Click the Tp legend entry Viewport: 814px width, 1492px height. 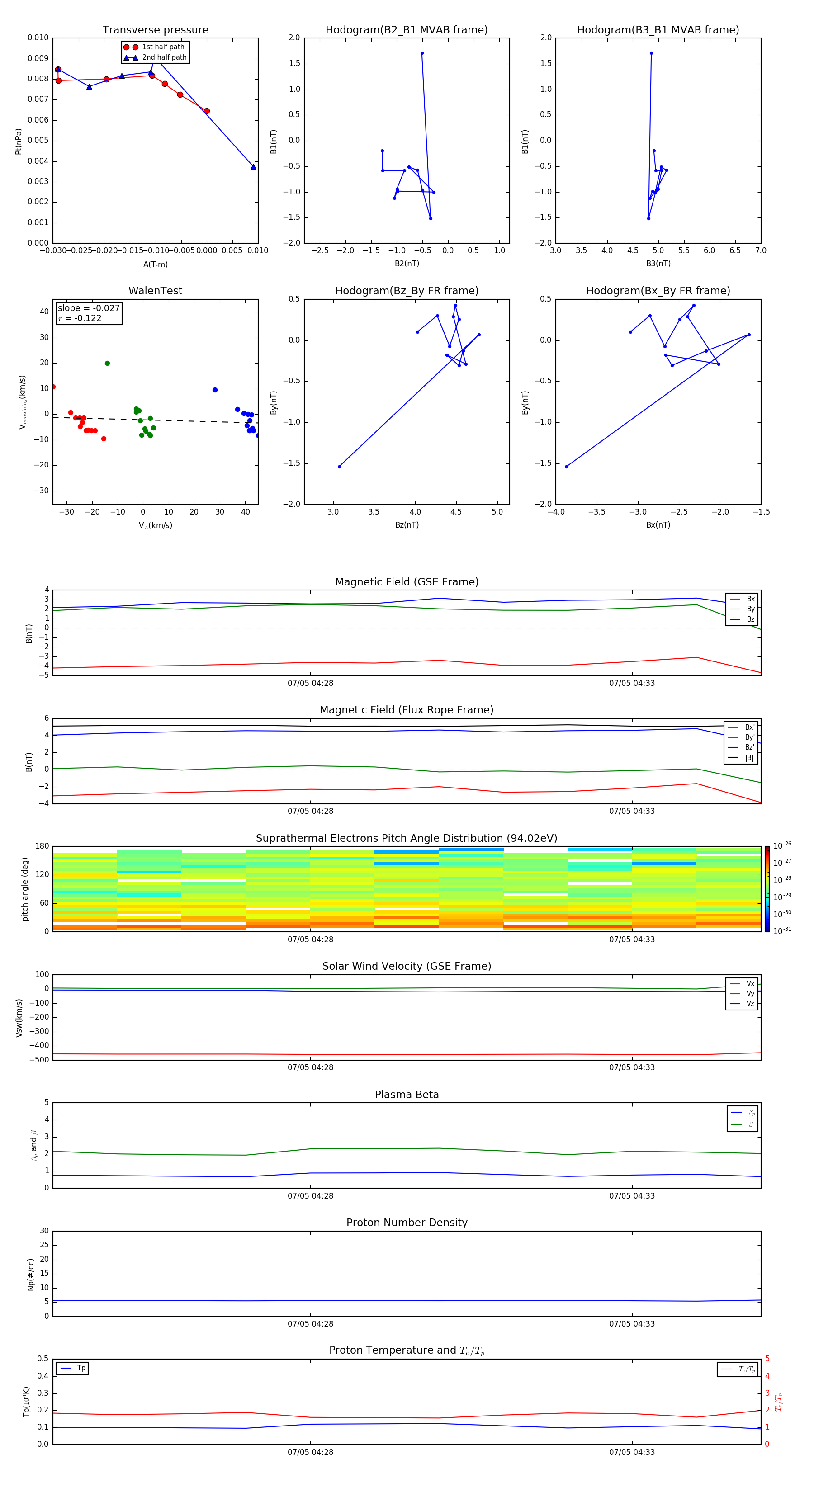(x=72, y=1368)
